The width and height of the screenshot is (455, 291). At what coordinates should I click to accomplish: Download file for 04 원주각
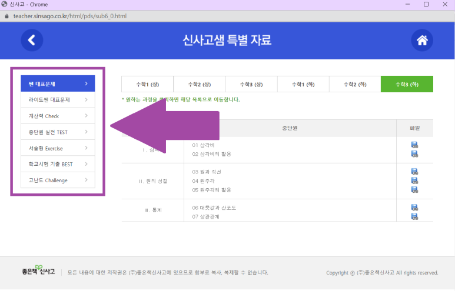[x=414, y=180]
